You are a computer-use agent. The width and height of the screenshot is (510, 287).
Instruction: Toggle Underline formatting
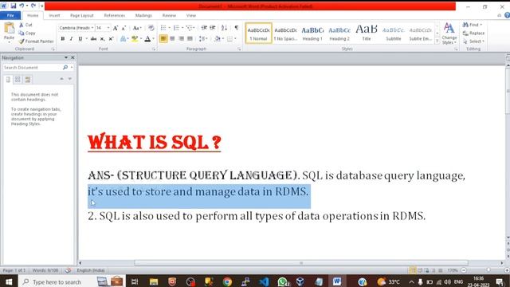click(x=80, y=39)
